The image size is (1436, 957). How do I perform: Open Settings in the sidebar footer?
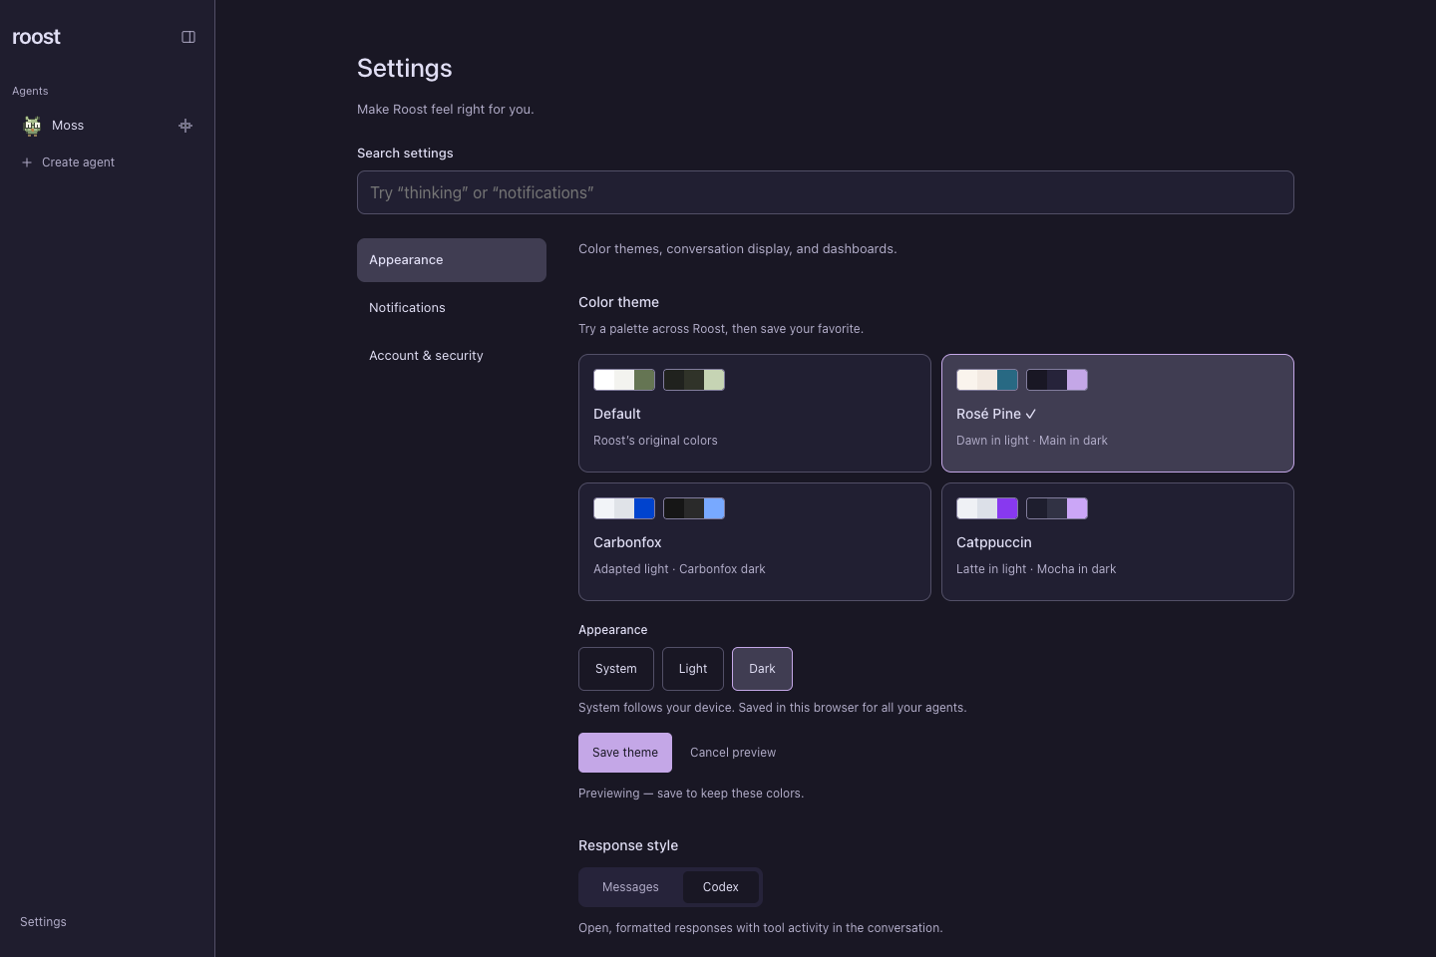[43, 922]
